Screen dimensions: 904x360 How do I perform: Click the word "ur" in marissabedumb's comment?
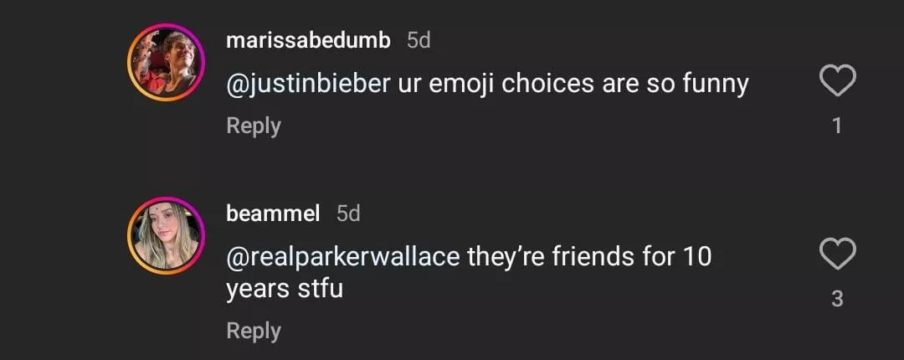click(410, 84)
